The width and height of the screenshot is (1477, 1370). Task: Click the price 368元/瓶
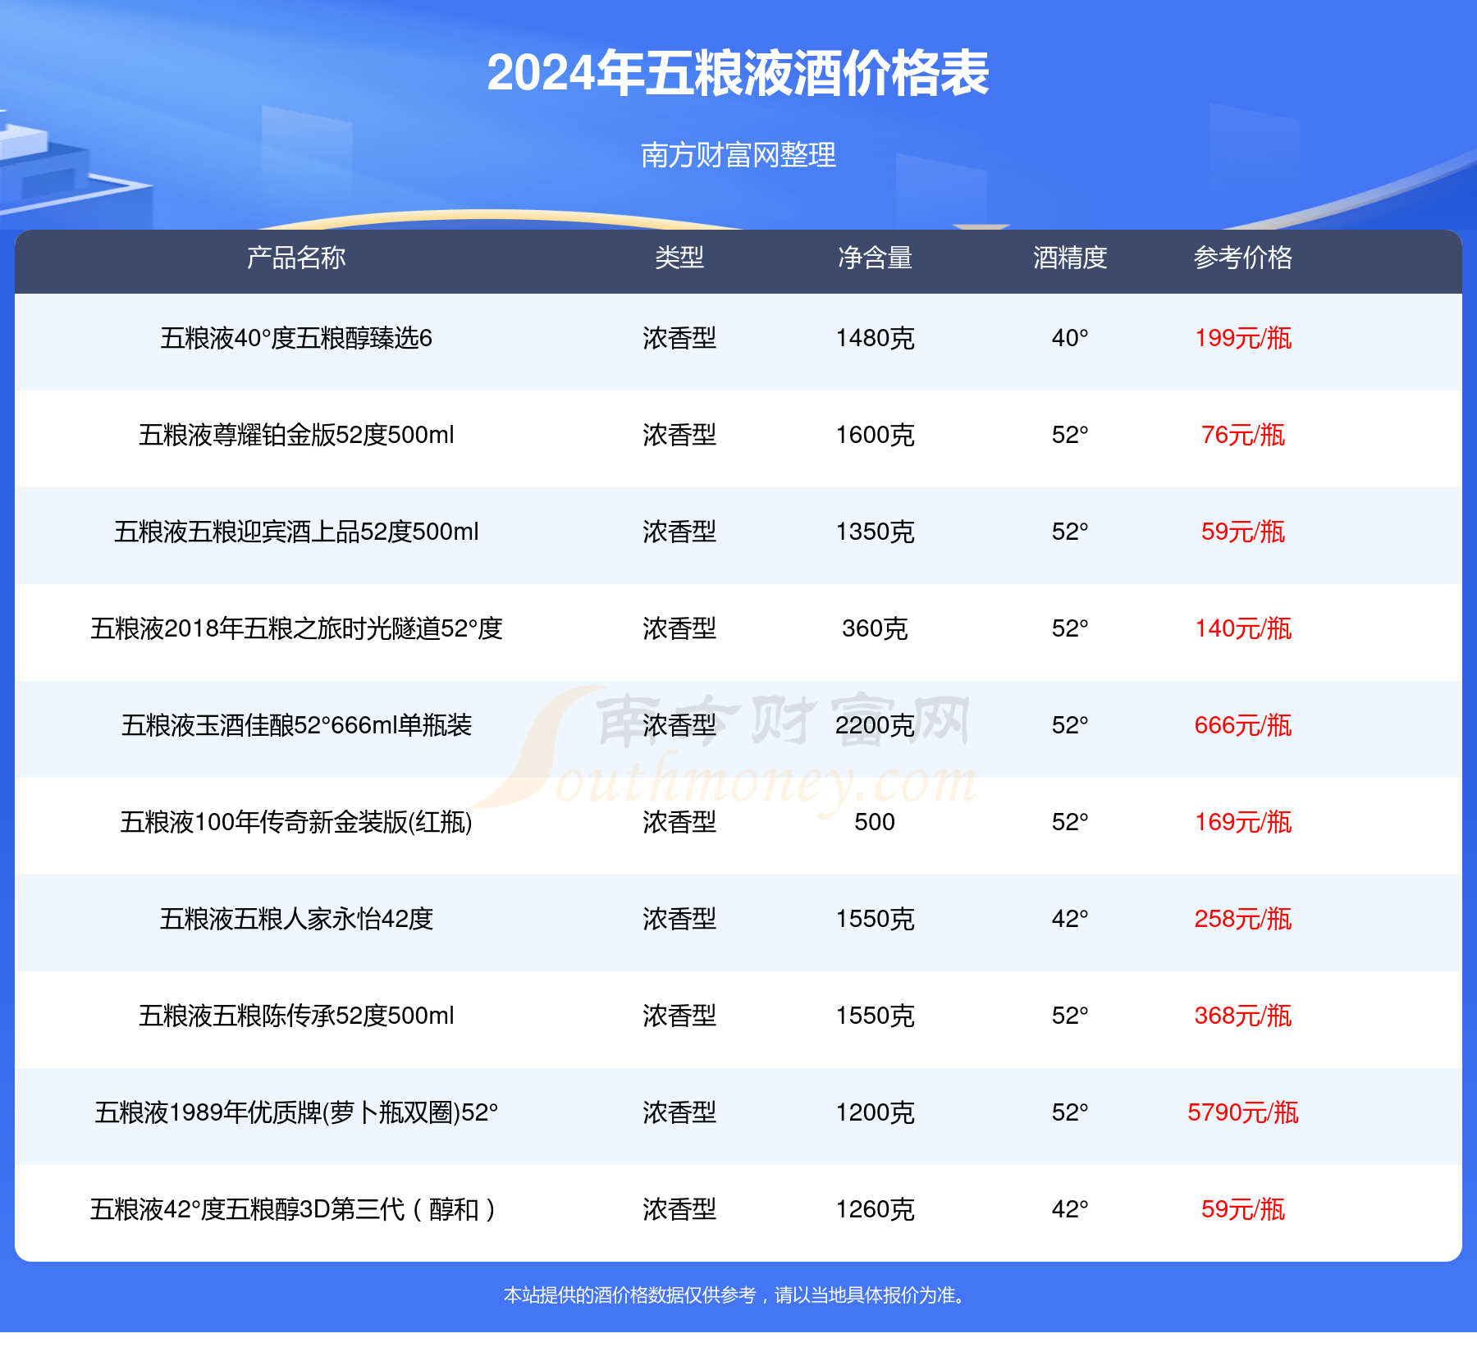tap(1243, 1016)
